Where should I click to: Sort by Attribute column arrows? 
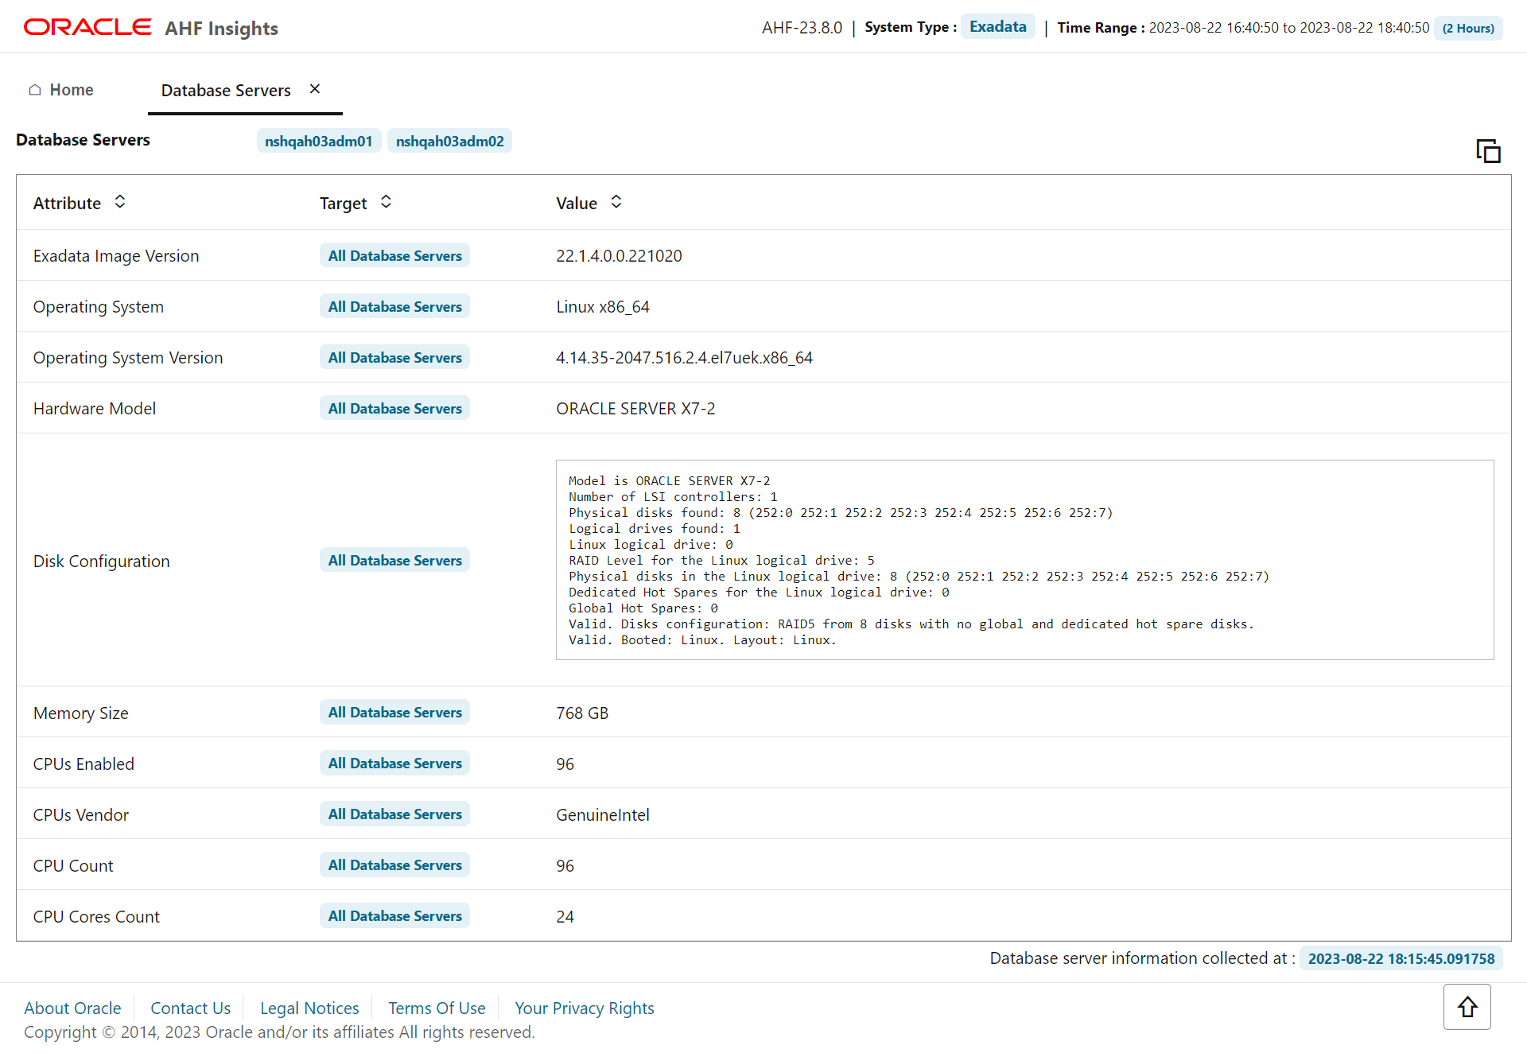[x=120, y=202]
